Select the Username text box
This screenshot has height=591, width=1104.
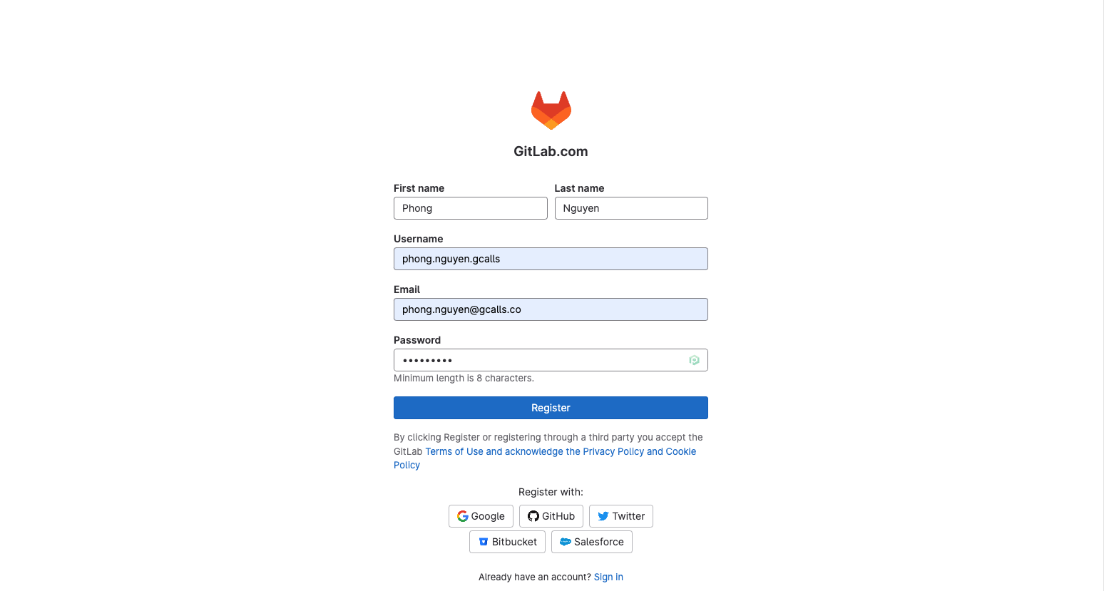pos(551,259)
